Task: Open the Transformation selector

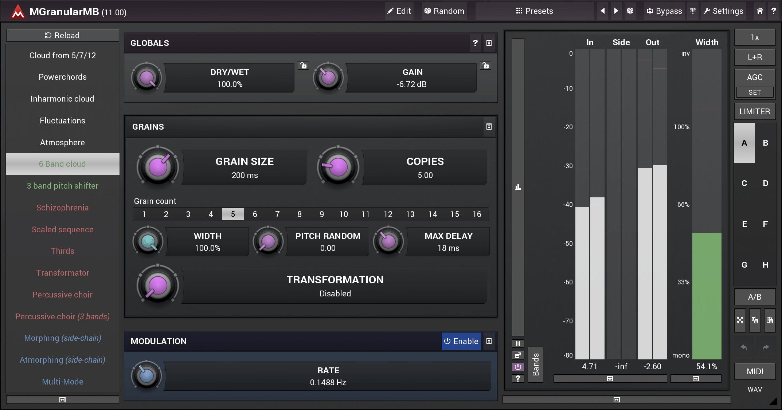Action: coord(335,286)
